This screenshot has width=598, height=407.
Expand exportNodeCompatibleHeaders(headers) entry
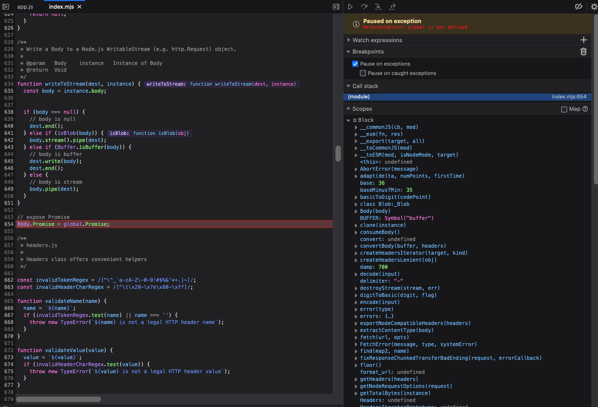pos(356,323)
